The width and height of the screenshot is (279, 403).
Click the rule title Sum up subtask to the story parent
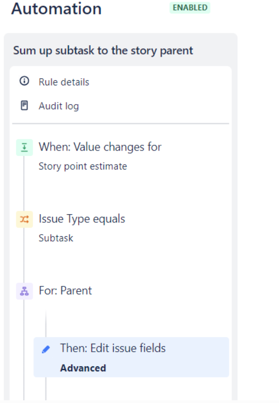pyautogui.click(x=103, y=50)
